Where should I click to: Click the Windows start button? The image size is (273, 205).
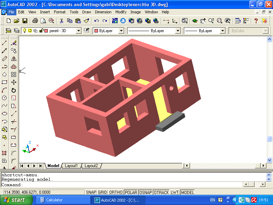(14, 200)
